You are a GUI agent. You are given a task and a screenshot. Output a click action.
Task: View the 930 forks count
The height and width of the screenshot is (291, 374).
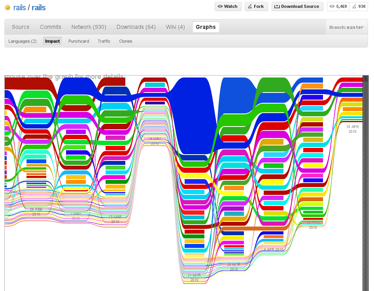point(359,6)
